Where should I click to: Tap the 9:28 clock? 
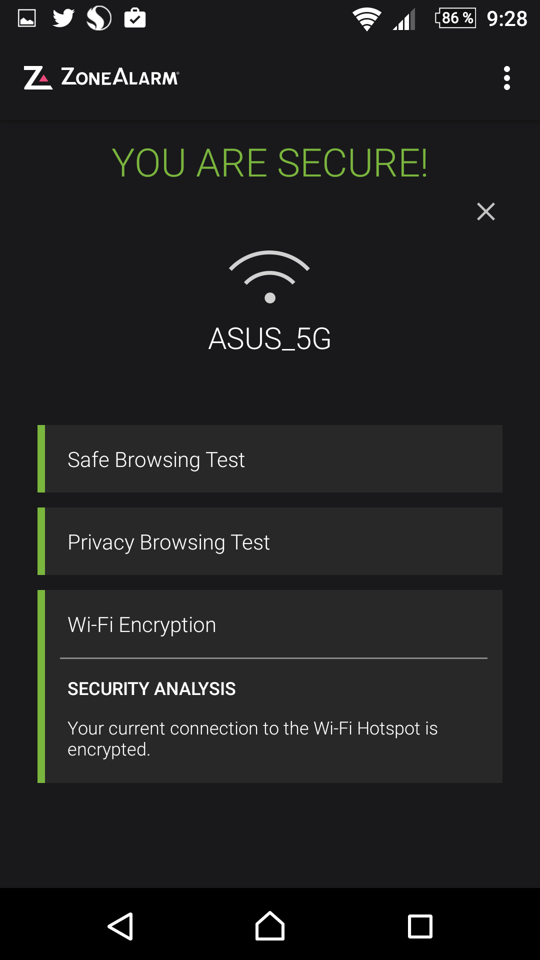coord(507,19)
